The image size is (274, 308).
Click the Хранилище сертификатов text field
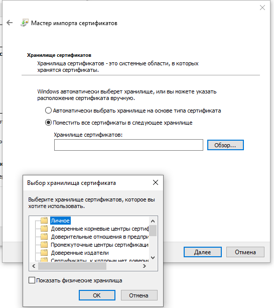[x=128, y=145]
